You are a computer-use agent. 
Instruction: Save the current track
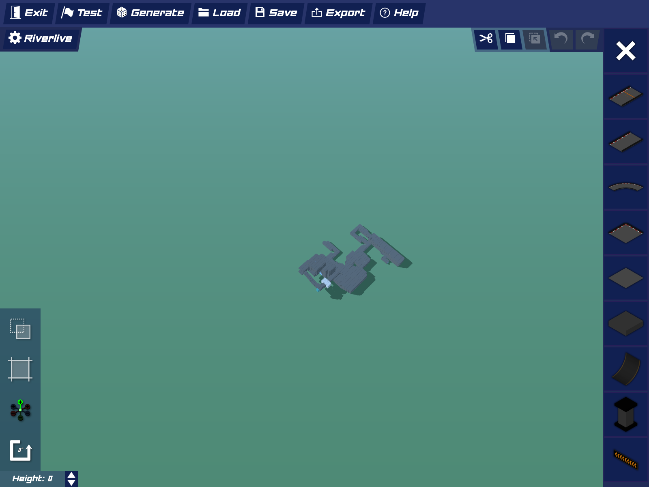tap(276, 13)
